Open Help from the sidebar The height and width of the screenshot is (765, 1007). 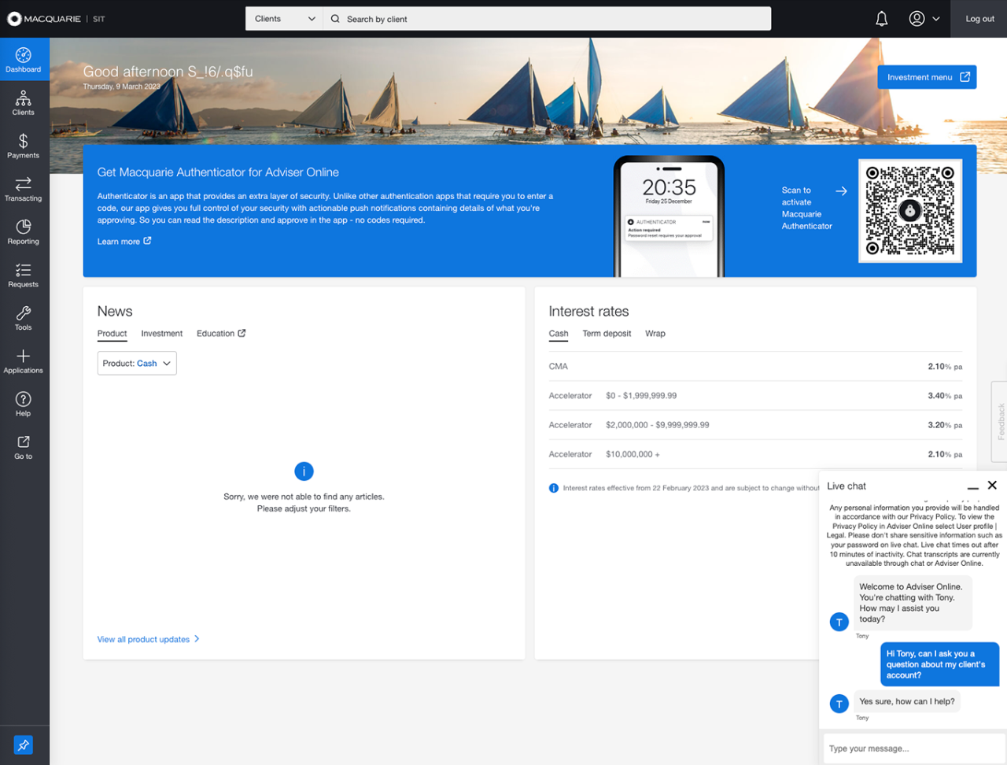point(24,405)
